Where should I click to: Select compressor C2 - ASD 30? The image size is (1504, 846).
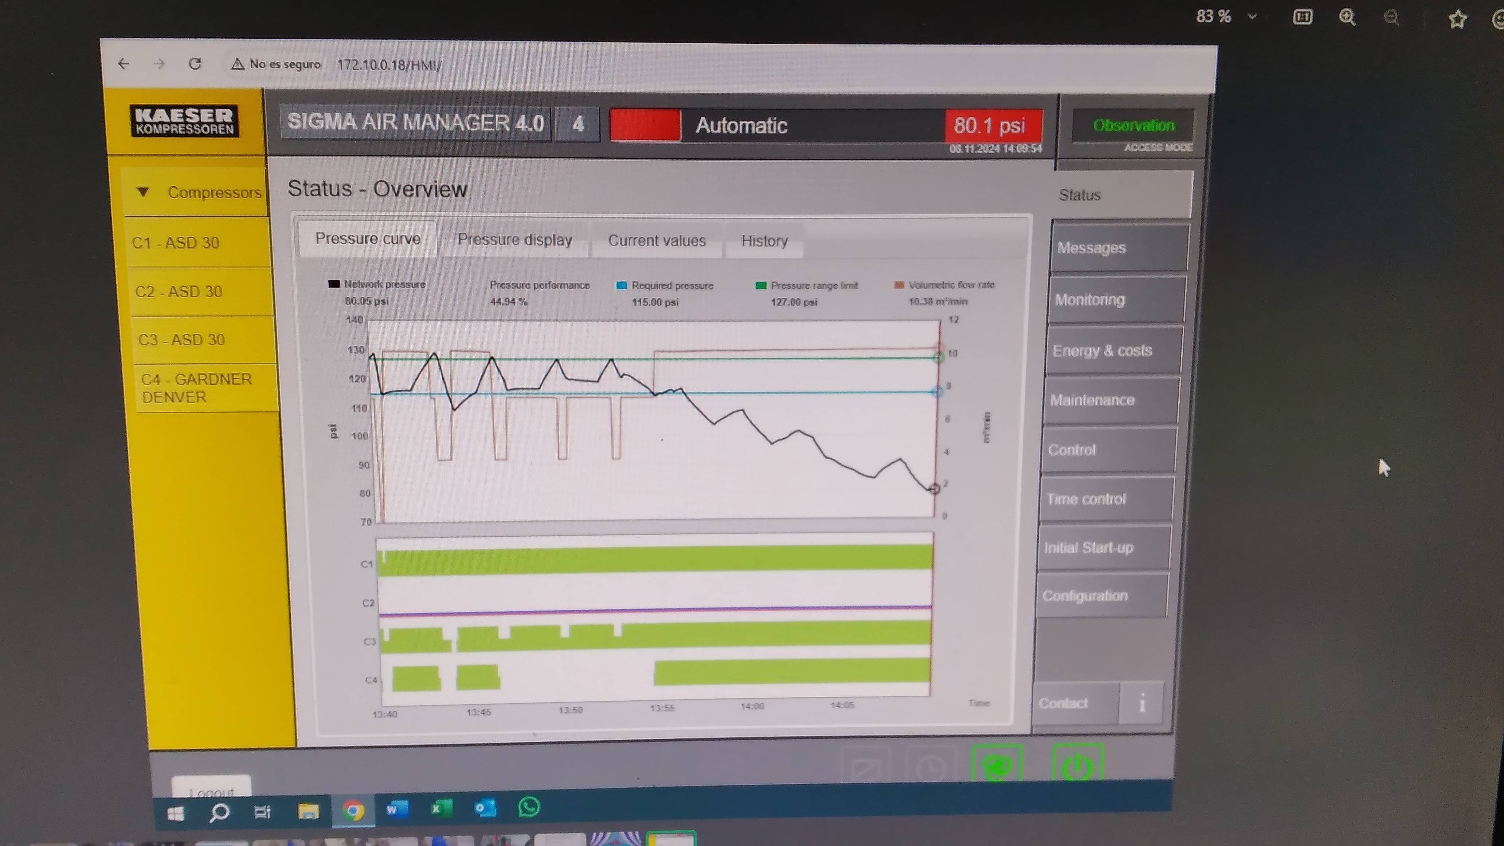(200, 291)
